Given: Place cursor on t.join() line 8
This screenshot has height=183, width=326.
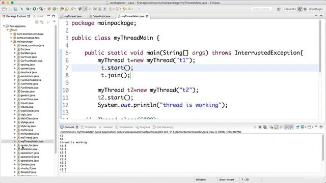Looking at the screenshot, I should [x=116, y=75].
